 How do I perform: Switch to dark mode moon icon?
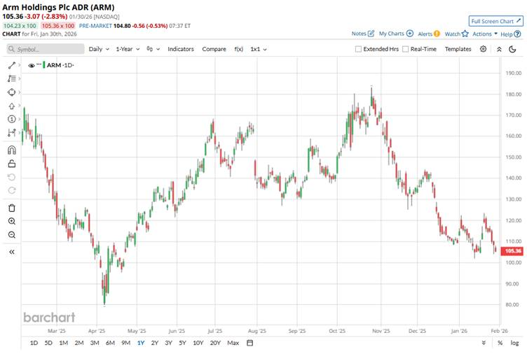point(512,50)
